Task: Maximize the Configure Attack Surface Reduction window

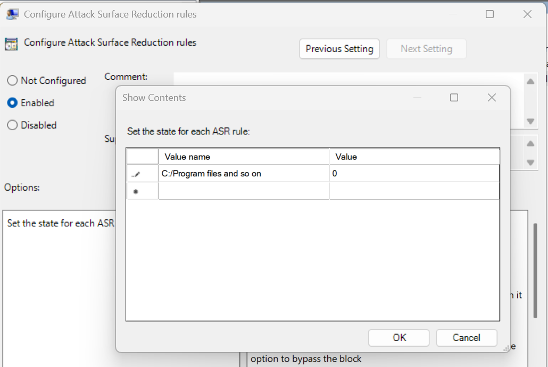Action: pos(489,14)
